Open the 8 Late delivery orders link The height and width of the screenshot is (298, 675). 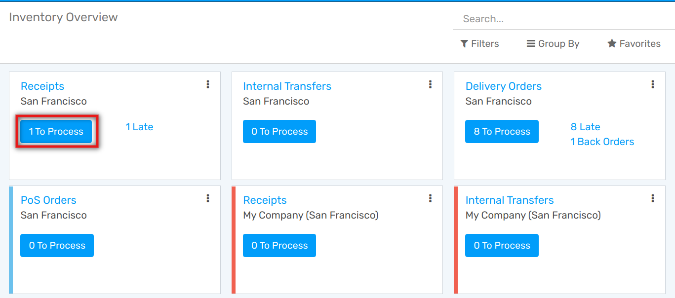pyautogui.click(x=585, y=127)
